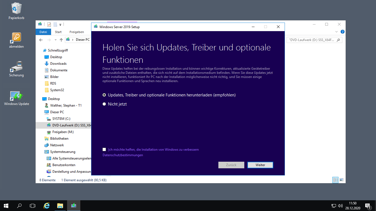Viewport: 376px width, 211px height.
Task: Click the Setup program icon in the taskbar
Action: tap(73, 205)
